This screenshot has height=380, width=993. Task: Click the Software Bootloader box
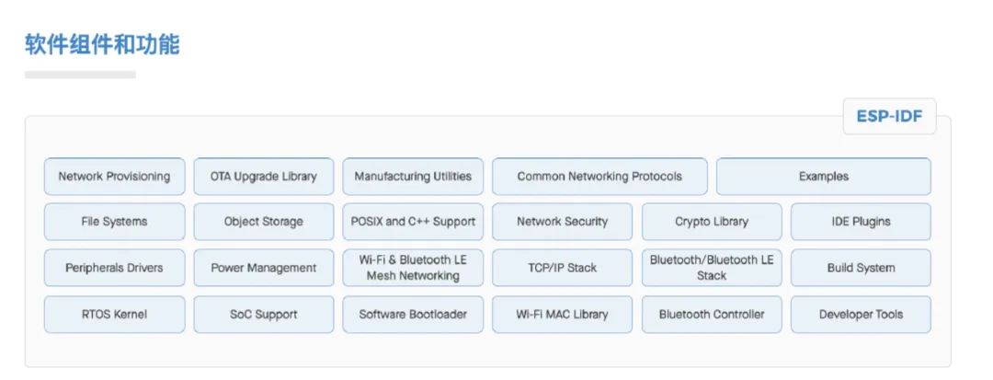click(413, 315)
